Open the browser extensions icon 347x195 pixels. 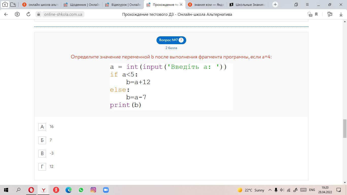[330, 14]
